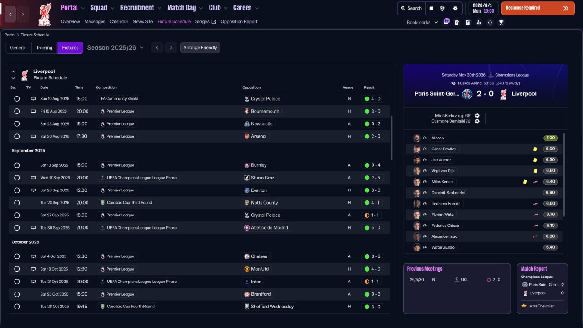Expand the Squad menu dropdown arrow
Image resolution: width=583 pixels, height=328 pixels.
click(x=112, y=8)
